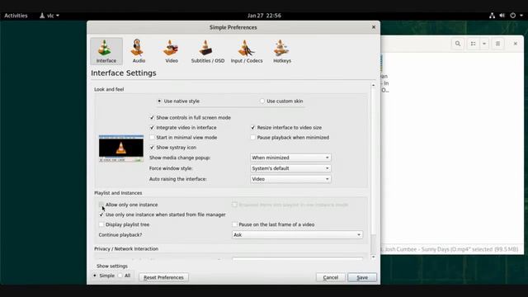This screenshot has width=528, height=297.
Task: Click the scroll down arrow of the settings pane
Action: click(373, 257)
